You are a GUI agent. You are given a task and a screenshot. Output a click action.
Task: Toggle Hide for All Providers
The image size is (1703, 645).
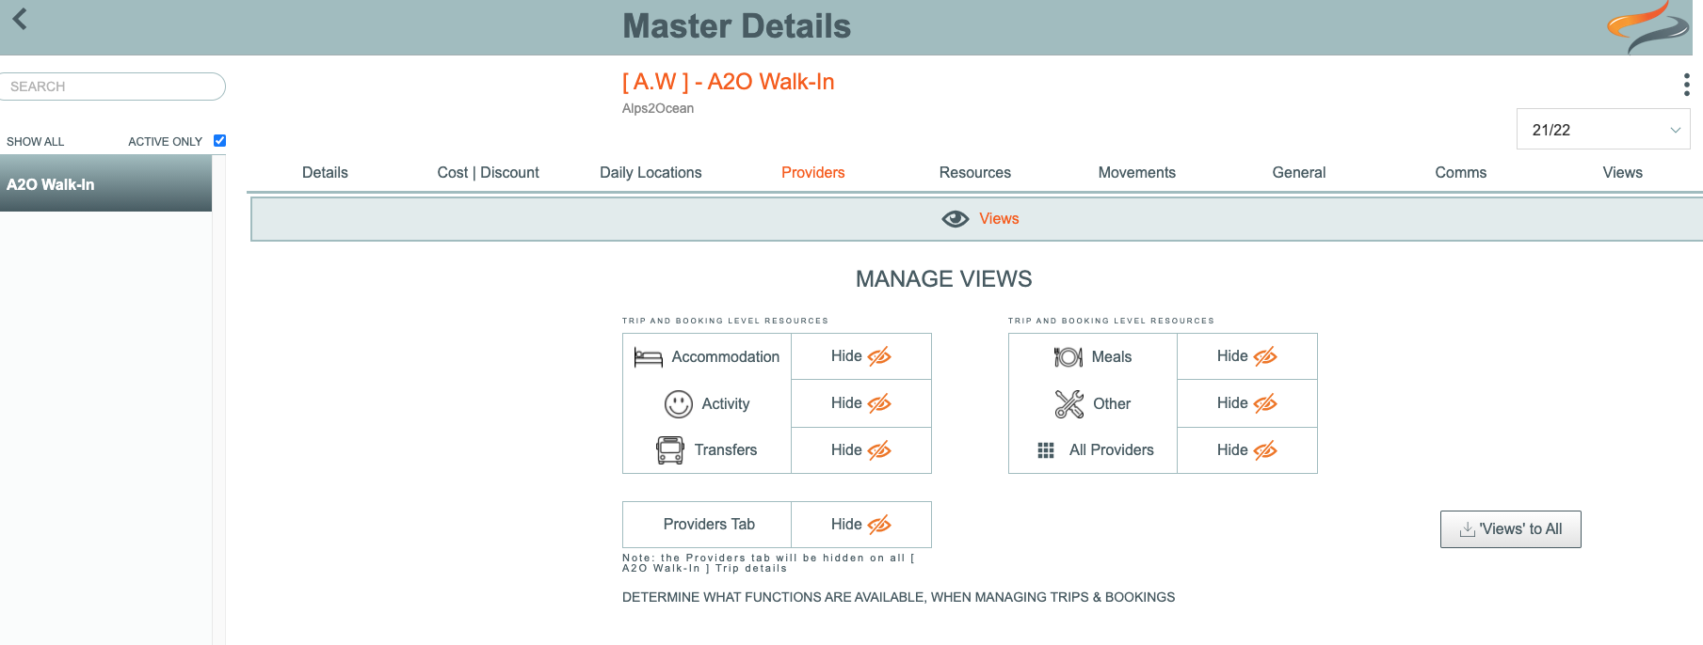pyautogui.click(x=1246, y=450)
